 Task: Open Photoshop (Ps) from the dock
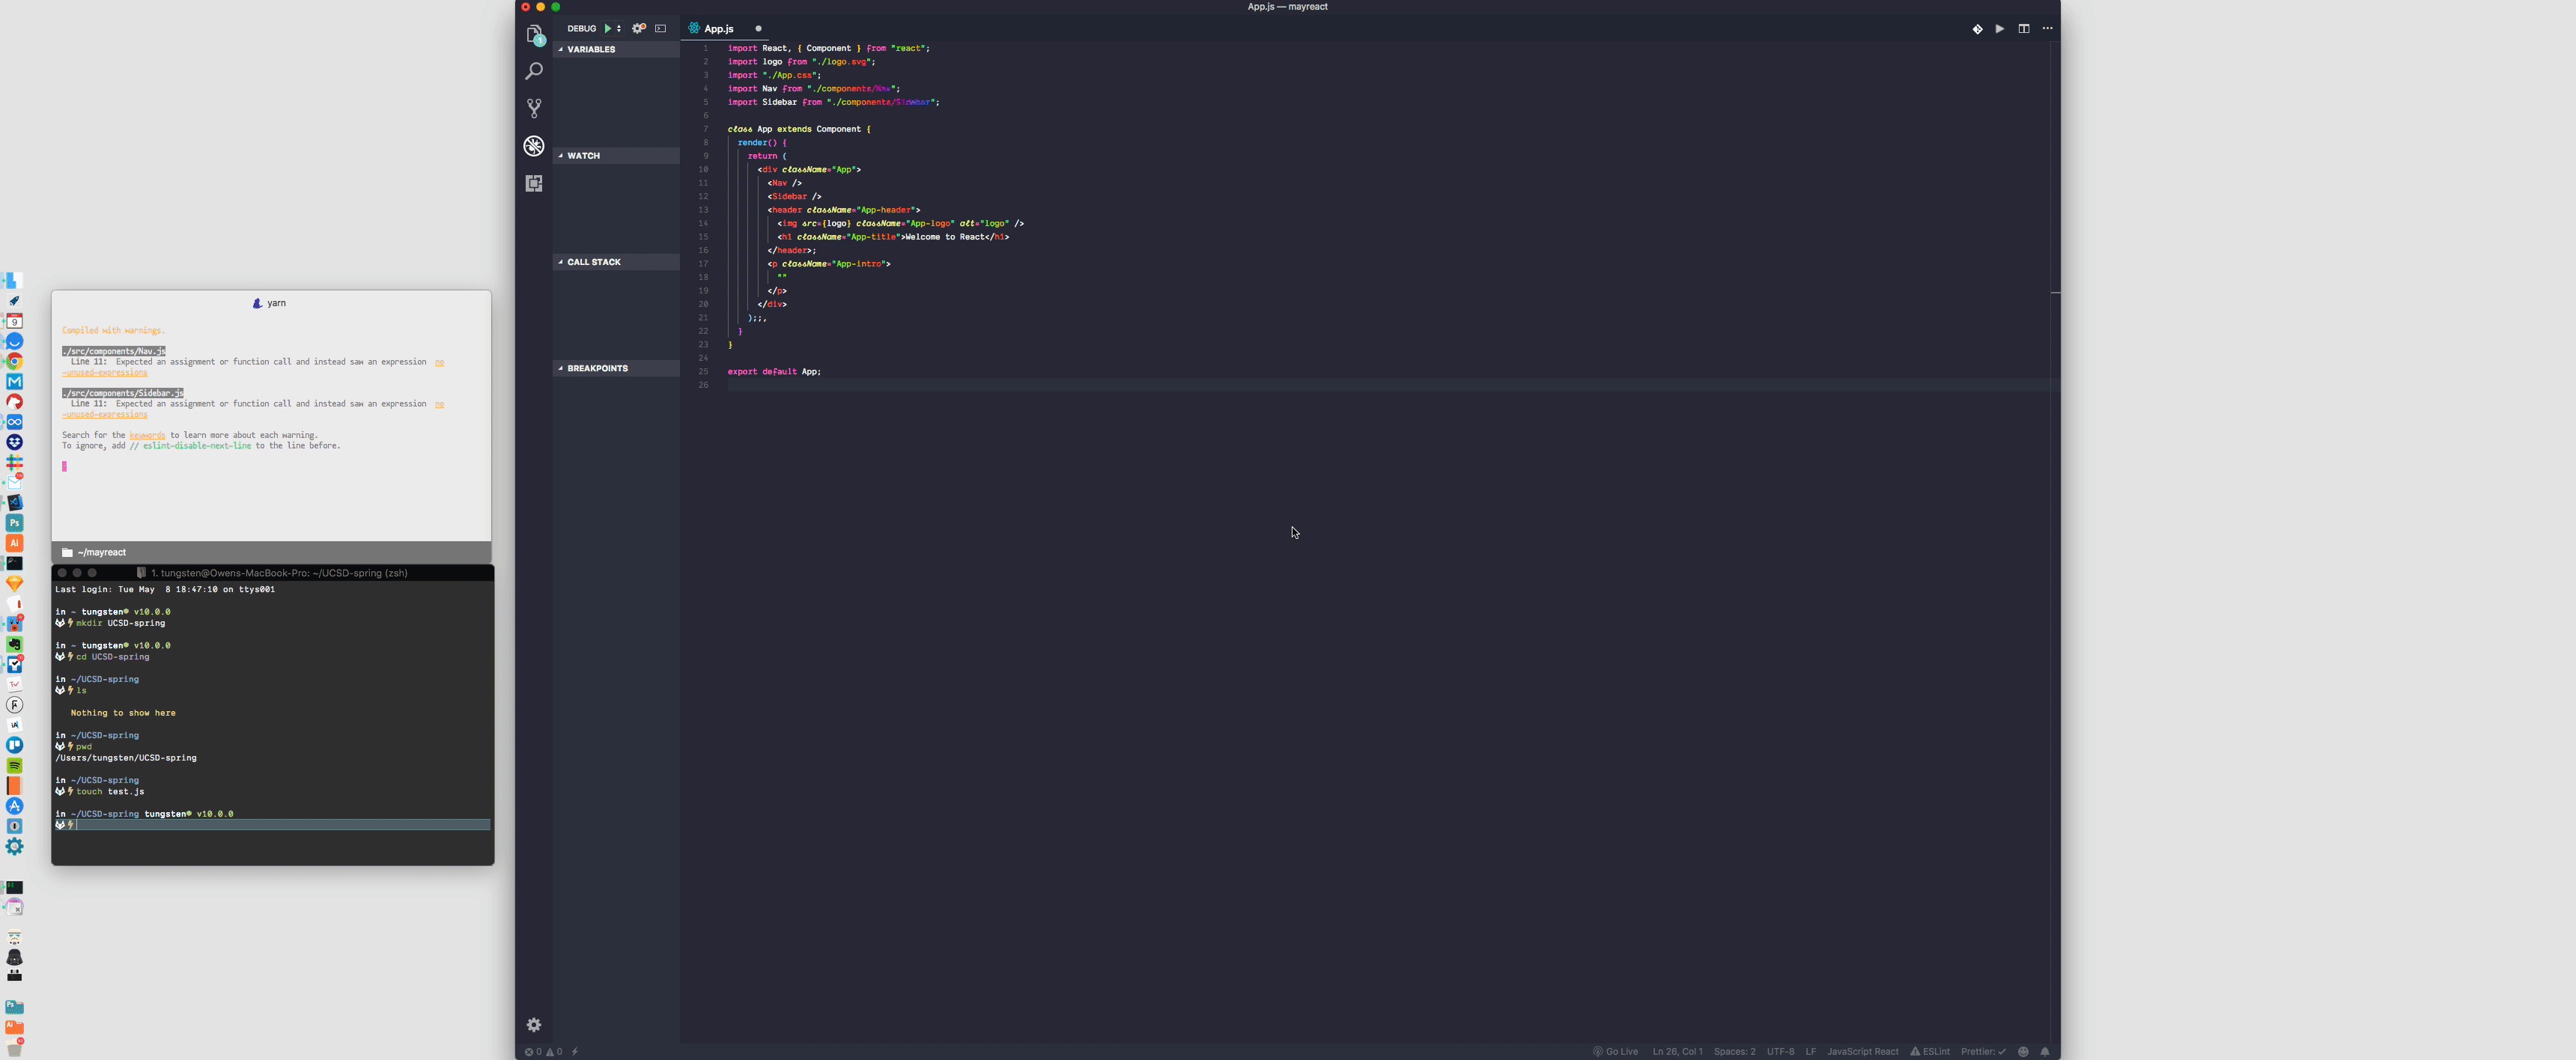click(14, 523)
